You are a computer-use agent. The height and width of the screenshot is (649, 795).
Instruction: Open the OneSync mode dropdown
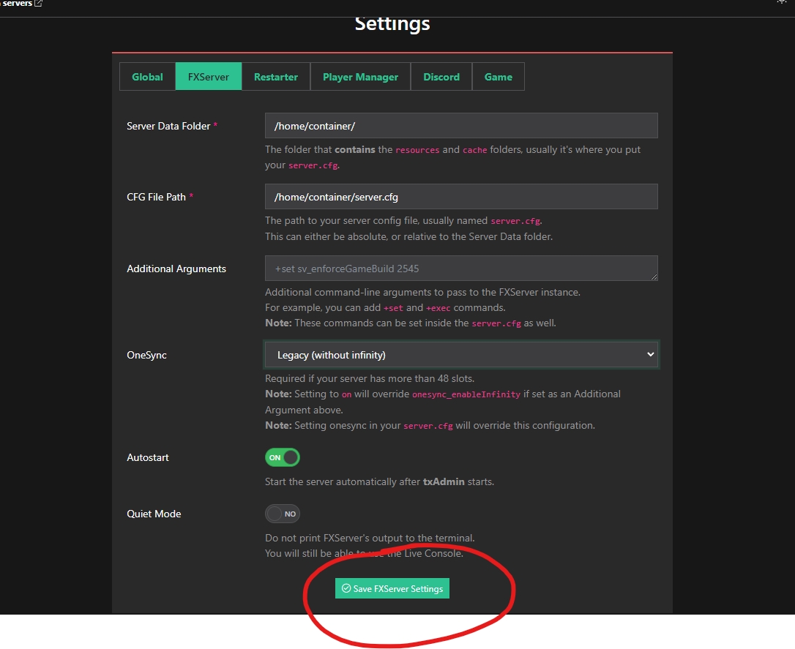tap(461, 355)
